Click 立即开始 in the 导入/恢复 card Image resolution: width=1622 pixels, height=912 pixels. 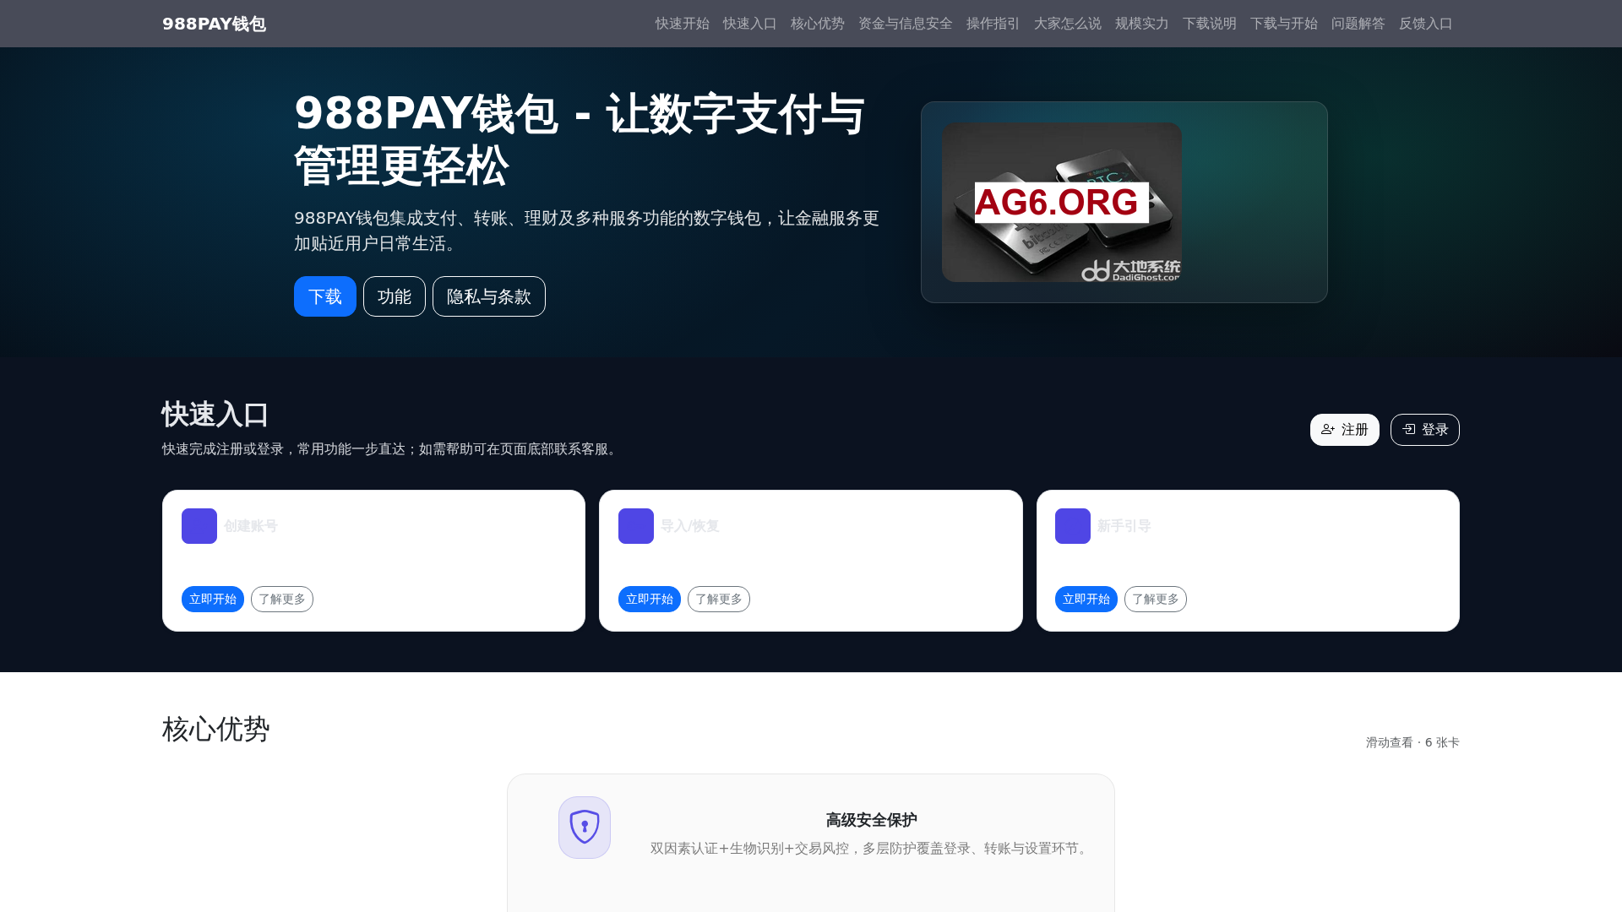[x=650, y=599]
